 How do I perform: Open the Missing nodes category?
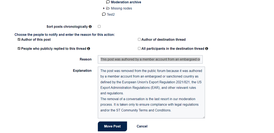pyautogui.click(x=122, y=9)
